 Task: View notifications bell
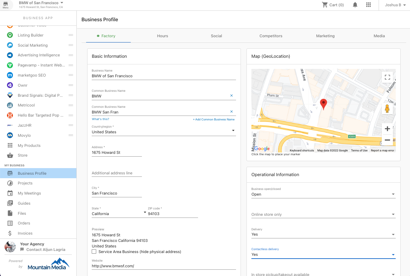pos(355,5)
